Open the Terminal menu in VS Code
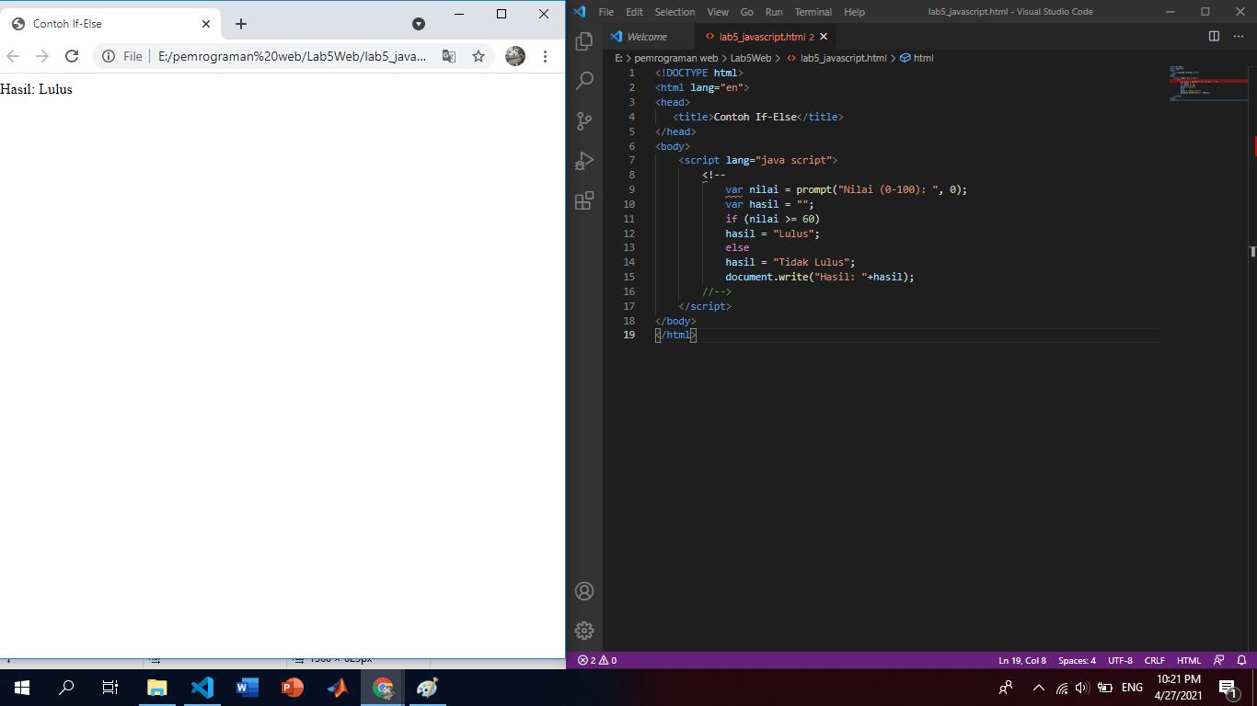1257x706 pixels. click(x=813, y=12)
